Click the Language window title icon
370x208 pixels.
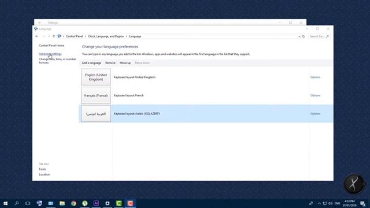click(x=36, y=29)
